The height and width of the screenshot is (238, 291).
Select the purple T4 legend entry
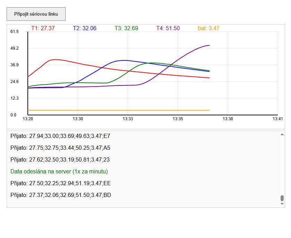[168, 28]
